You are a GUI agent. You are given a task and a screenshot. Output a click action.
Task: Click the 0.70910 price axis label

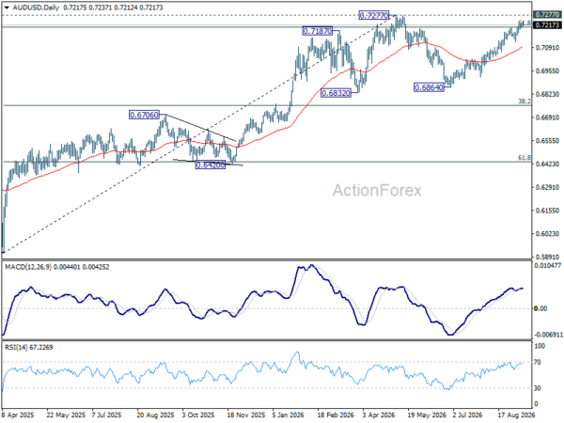pos(547,48)
